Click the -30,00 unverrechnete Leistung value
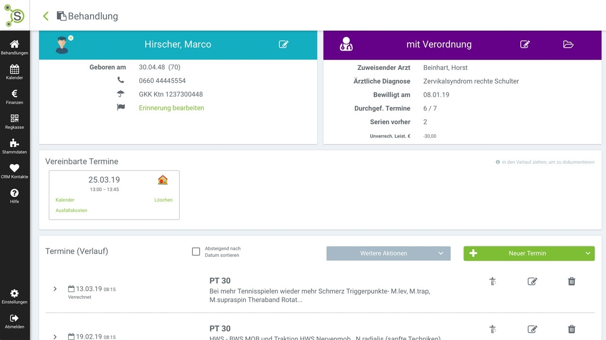 click(x=430, y=136)
